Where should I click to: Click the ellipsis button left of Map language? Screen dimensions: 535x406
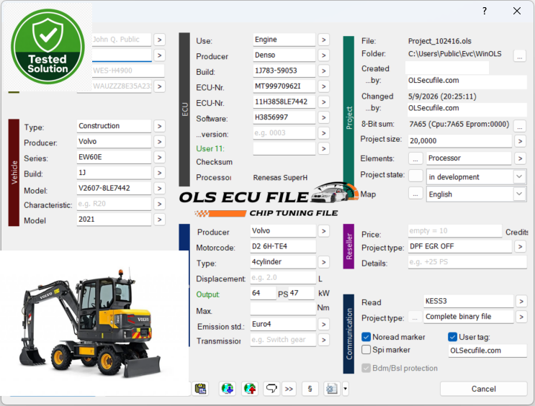click(x=415, y=194)
